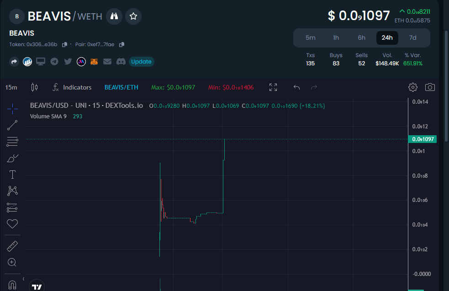This screenshot has height=291, width=449.
Task: Click the B token avatar icon
Action: (x=17, y=16)
